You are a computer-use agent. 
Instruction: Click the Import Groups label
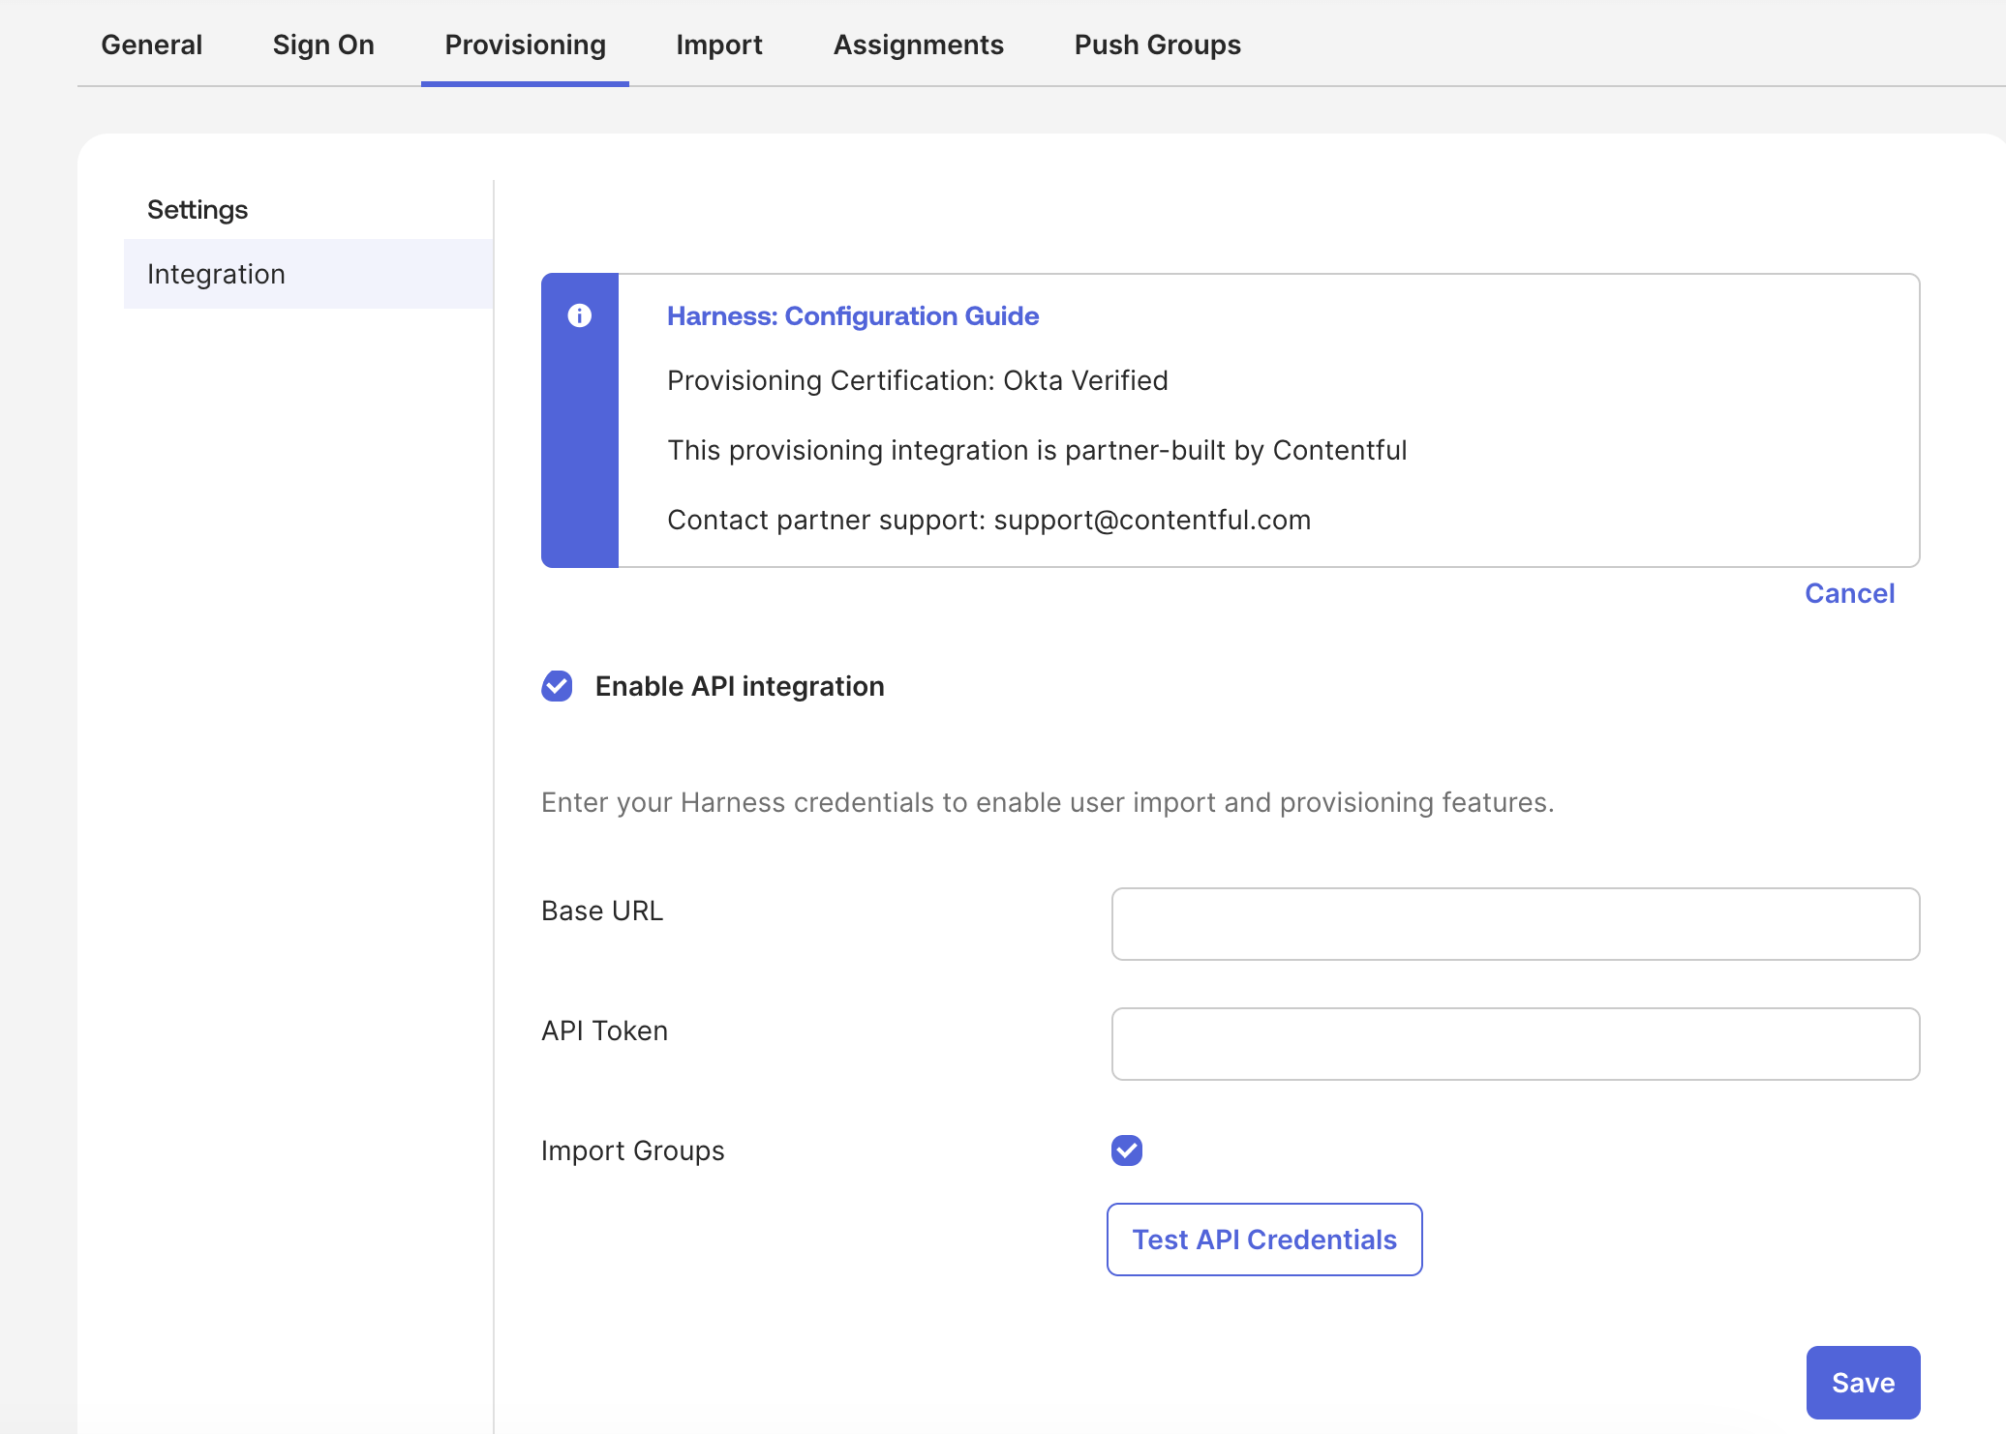click(633, 1150)
